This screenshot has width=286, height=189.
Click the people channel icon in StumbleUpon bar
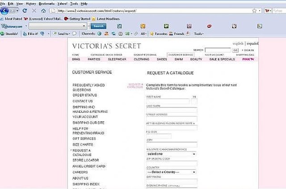(x=106, y=33)
